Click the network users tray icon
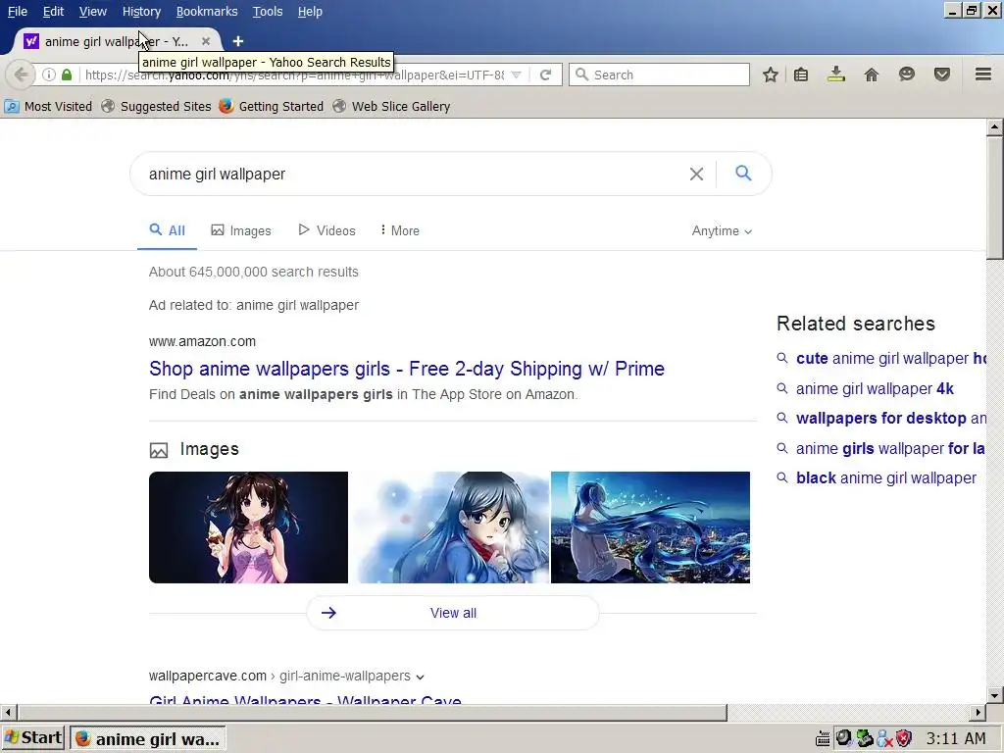Image resolution: width=1004 pixels, height=753 pixels. (884, 739)
